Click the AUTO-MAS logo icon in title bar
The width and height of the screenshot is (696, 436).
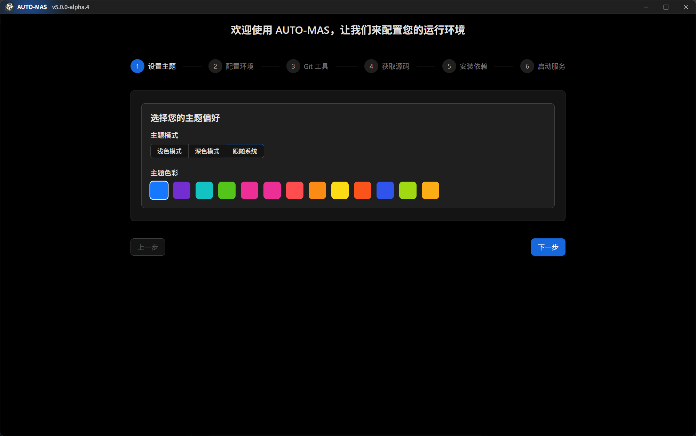[x=9, y=7]
